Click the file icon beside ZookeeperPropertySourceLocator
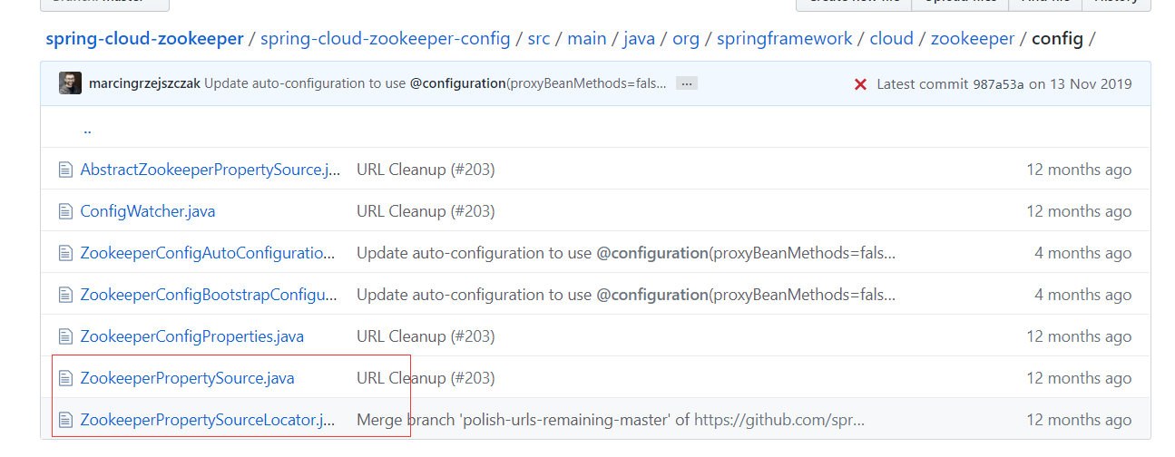This screenshot has width=1175, height=457. point(64,420)
